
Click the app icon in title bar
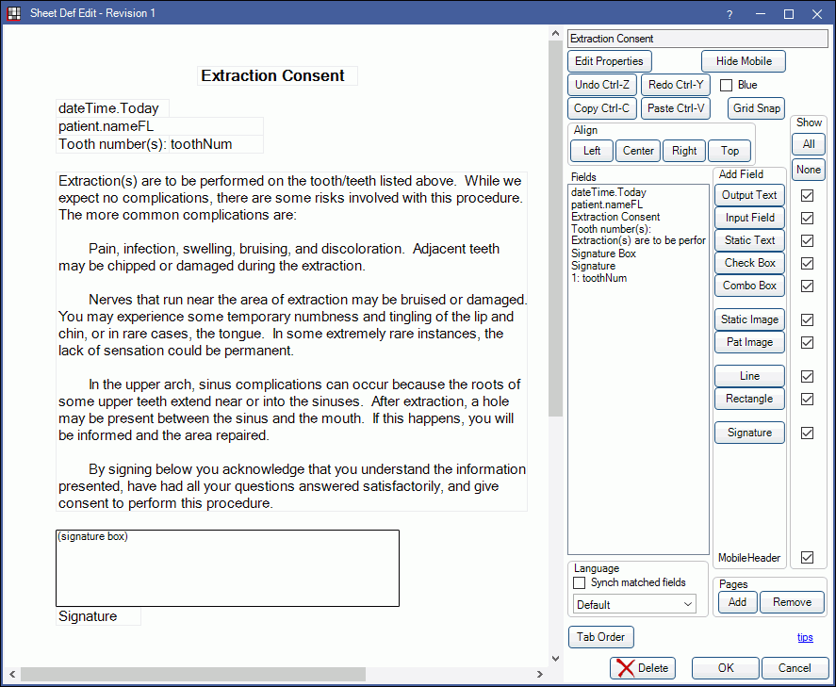[x=14, y=13]
